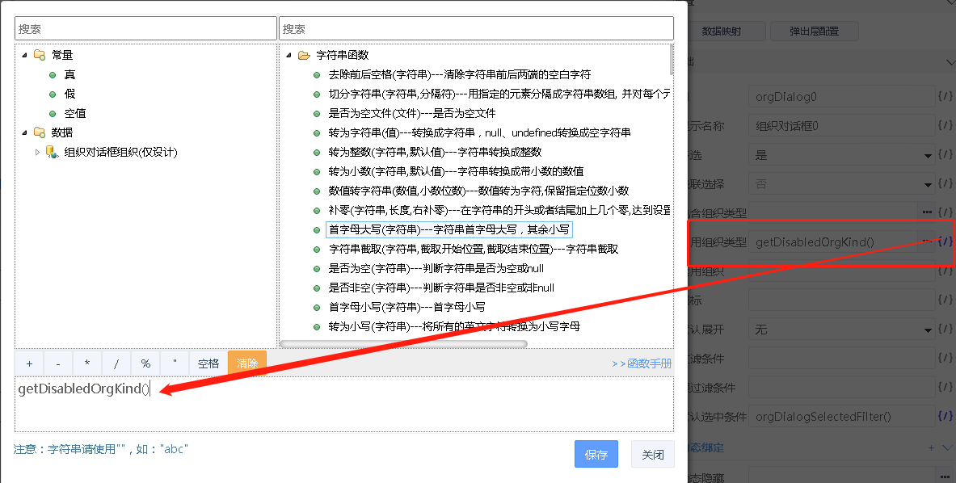Collapse the 字符串函数 category

288,55
